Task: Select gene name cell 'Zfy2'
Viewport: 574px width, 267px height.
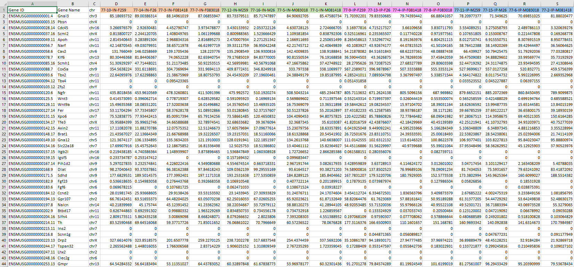Action: click(x=73, y=87)
